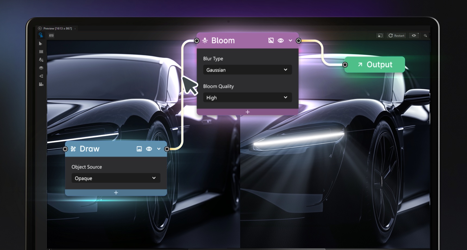This screenshot has width=467, height=250.
Task: Click the layers icon in left sidebar
Action: pos(41,68)
